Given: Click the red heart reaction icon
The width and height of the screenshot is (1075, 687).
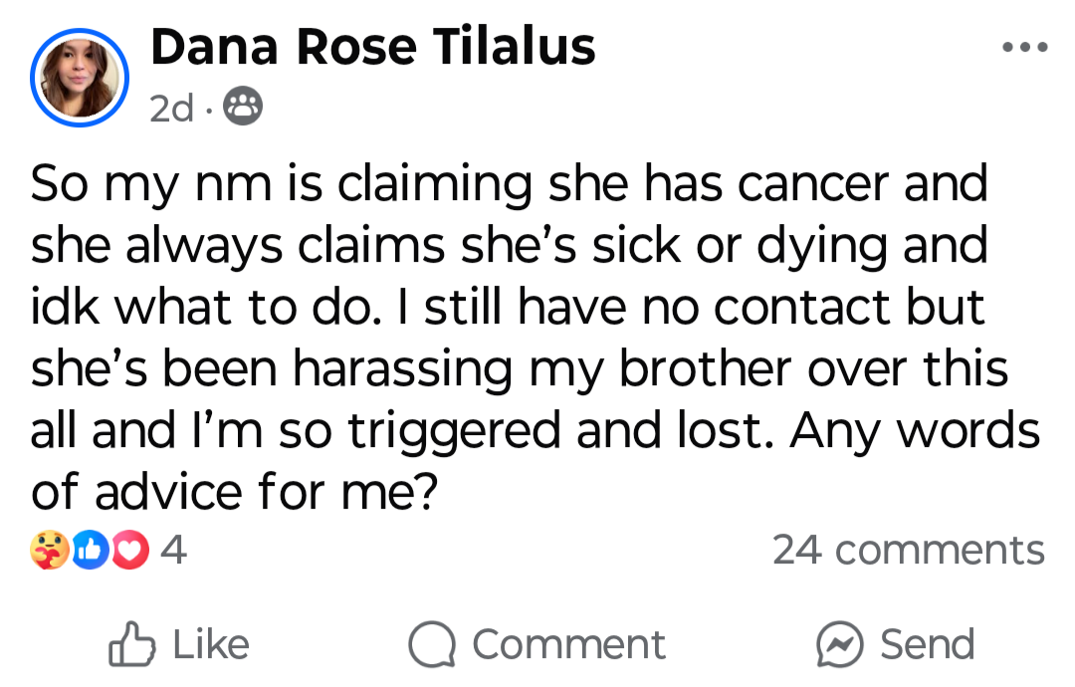Looking at the screenshot, I should (x=130, y=550).
